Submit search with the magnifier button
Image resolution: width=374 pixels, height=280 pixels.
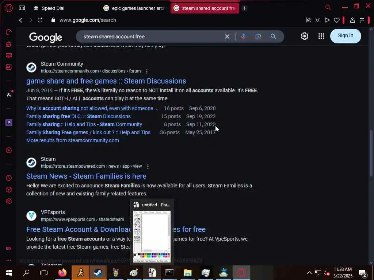point(273,36)
